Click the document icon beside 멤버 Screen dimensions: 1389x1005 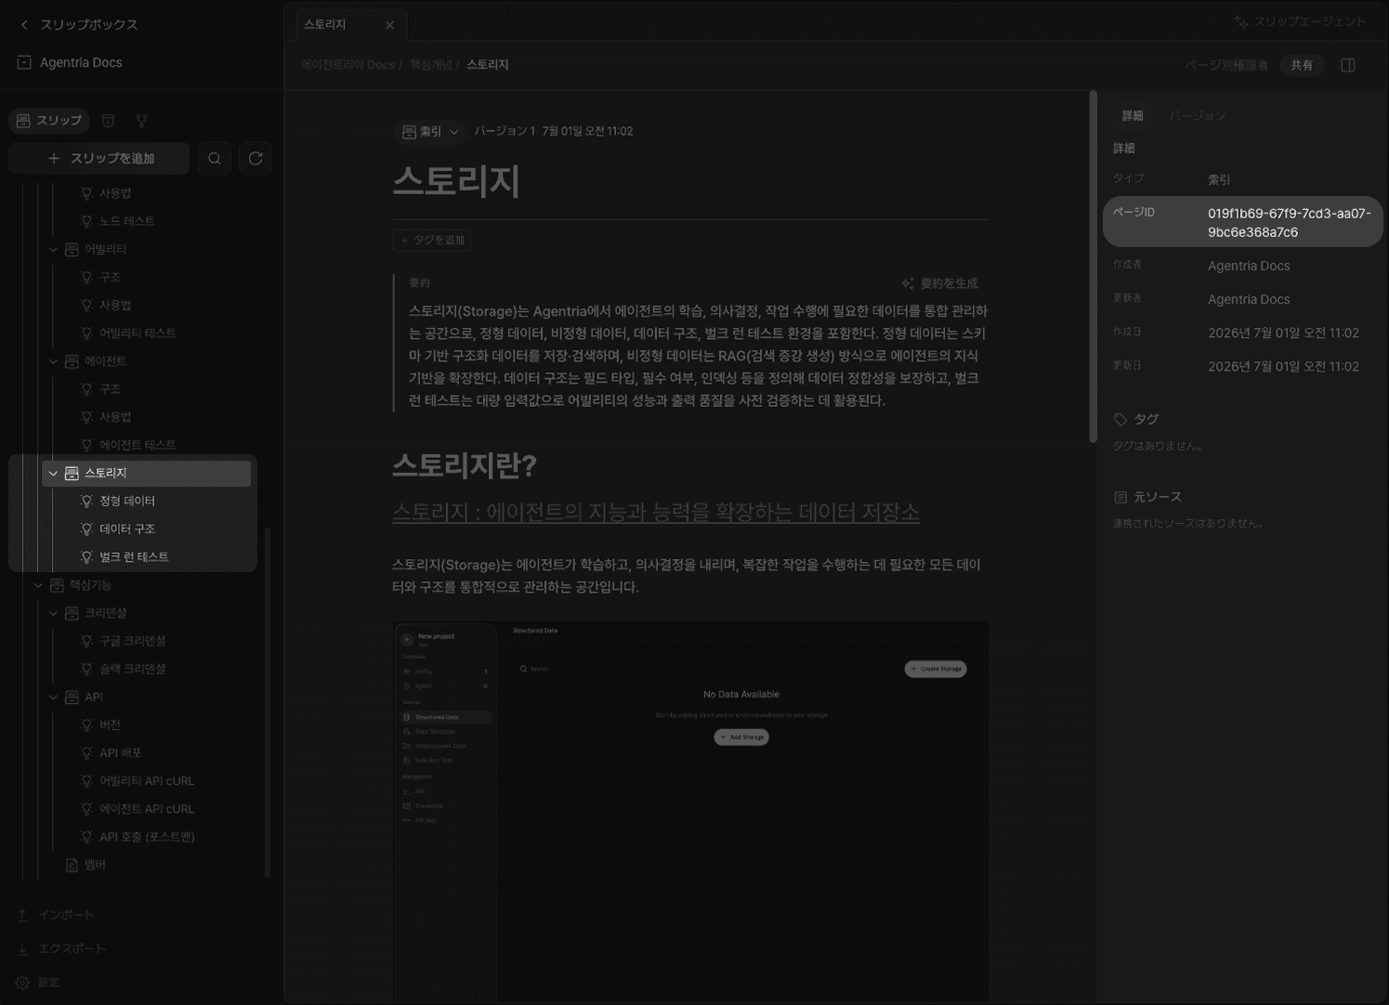point(72,865)
